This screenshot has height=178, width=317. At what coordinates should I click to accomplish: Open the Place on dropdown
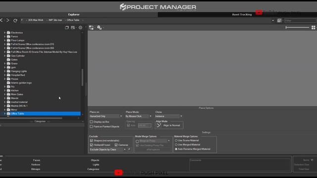pyautogui.click(x=106, y=116)
